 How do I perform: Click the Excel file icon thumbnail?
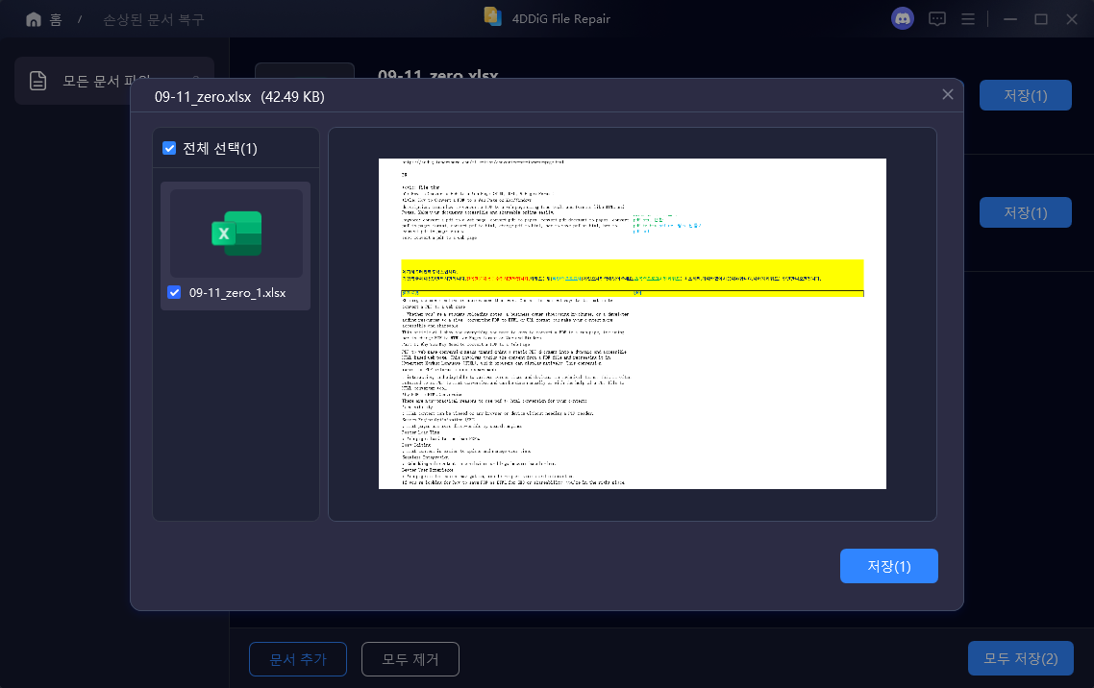tap(236, 233)
